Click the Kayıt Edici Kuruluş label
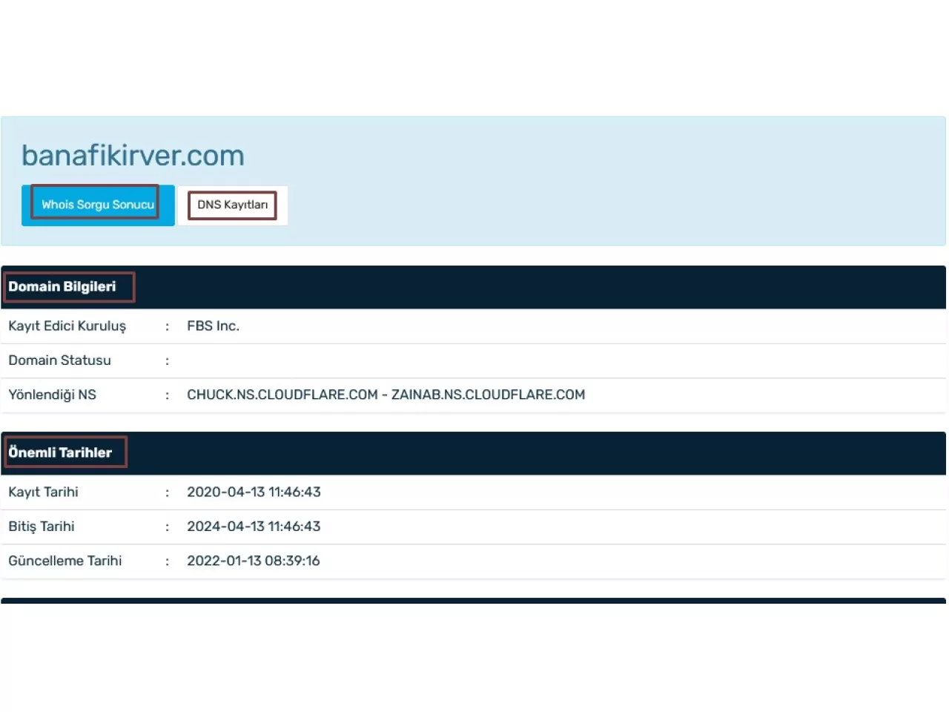Image resolution: width=949 pixels, height=712 pixels. coord(67,326)
